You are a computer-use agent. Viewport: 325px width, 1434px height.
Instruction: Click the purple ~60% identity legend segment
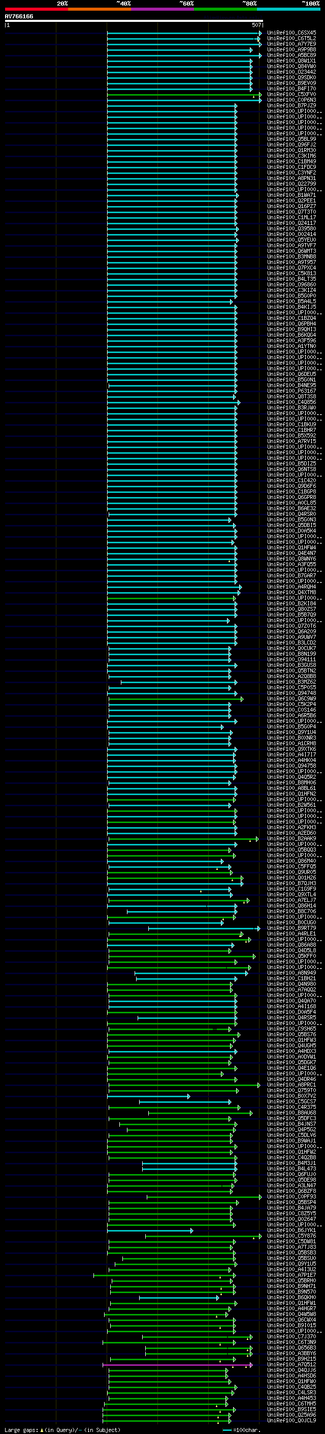click(163, 9)
